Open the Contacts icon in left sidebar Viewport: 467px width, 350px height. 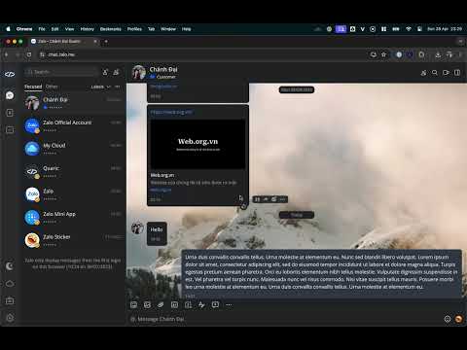click(10, 113)
